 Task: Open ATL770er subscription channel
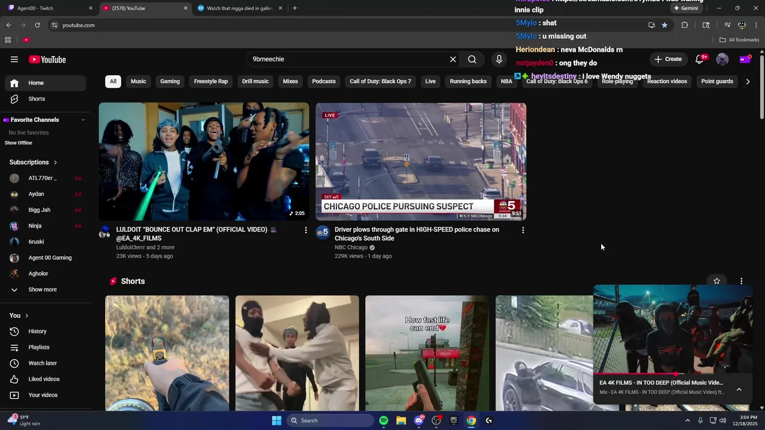click(x=45, y=178)
